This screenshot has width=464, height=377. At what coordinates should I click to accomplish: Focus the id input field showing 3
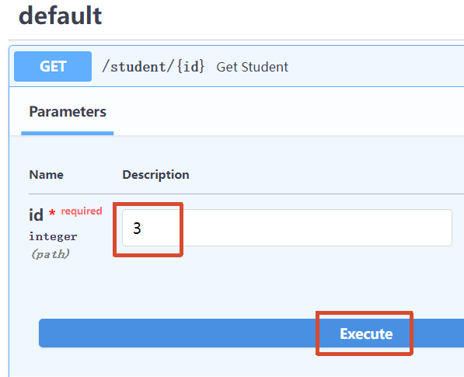click(287, 228)
